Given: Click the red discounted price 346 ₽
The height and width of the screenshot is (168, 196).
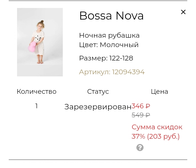Looking at the screenshot, I should (141, 106).
